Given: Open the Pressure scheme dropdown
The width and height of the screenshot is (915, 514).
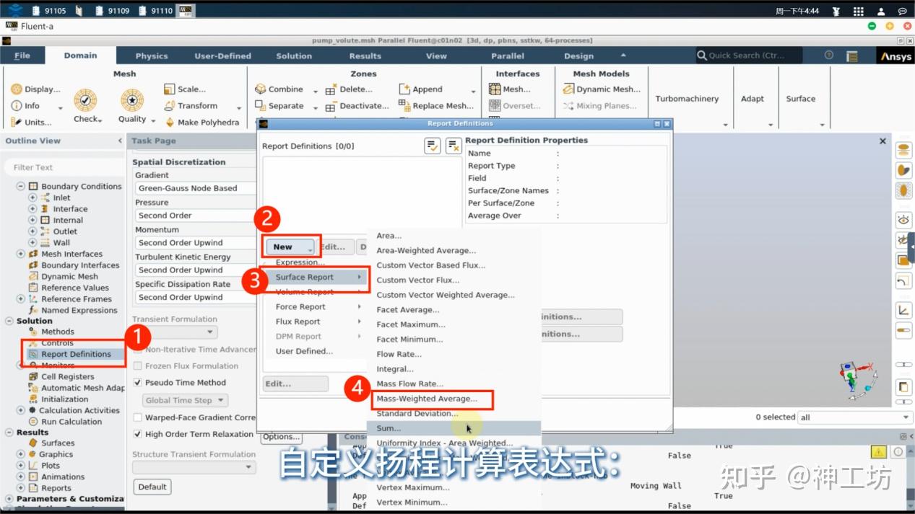Looking at the screenshot, I should [196, 216].
